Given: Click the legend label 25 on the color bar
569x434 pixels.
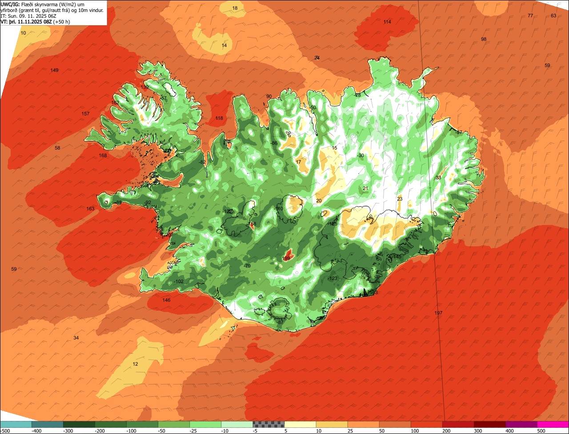Looking at the screenshot, I should pyautogui.click(x=350, y=430).
